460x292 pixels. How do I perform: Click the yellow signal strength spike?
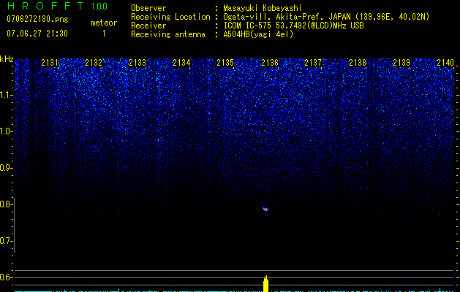click(x=265, y=284)
